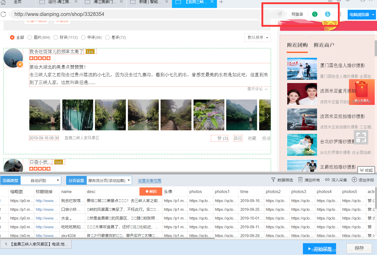
Task: Click the 收藏 link under first review
Action: (252, 138)
